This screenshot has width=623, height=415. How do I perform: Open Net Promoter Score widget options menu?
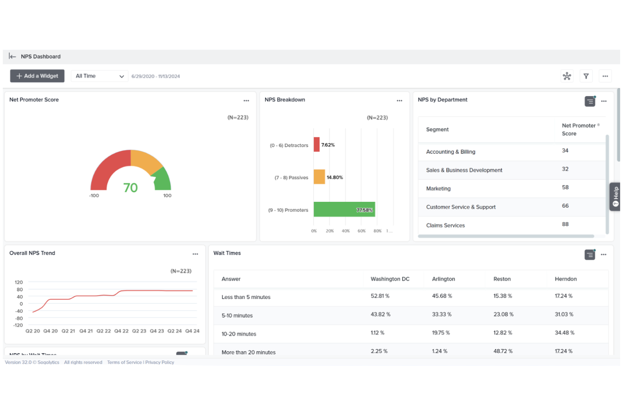tap(246, 100)
